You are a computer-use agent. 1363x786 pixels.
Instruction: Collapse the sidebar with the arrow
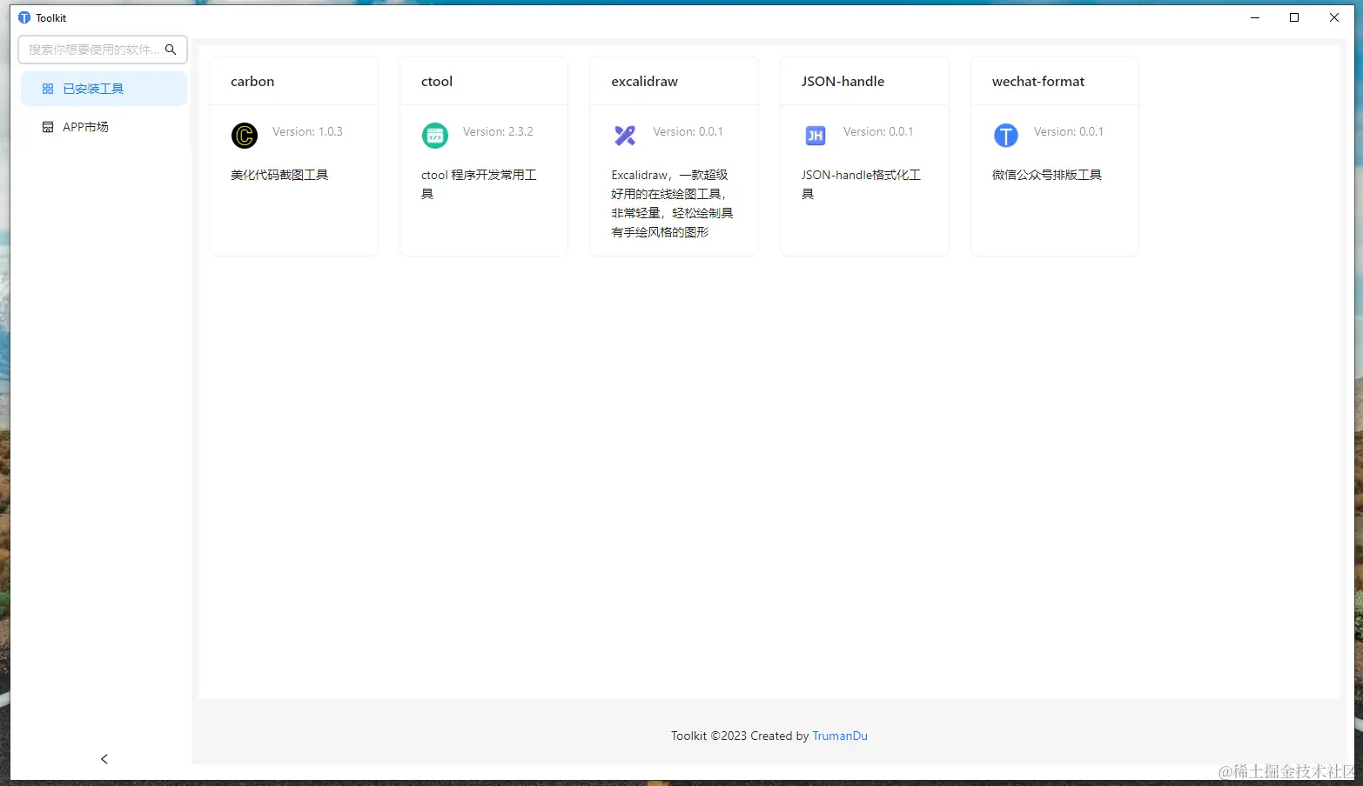(104, 759)
